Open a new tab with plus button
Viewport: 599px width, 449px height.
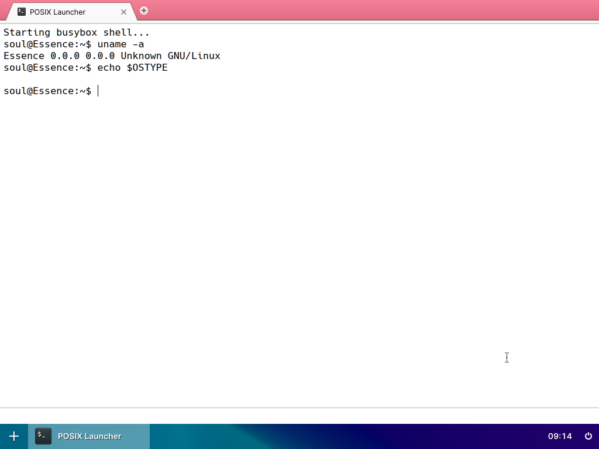pos(144,11)
